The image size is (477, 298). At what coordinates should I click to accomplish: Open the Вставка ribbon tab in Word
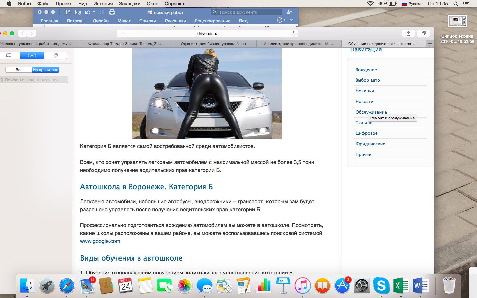[x=75, y=21]
